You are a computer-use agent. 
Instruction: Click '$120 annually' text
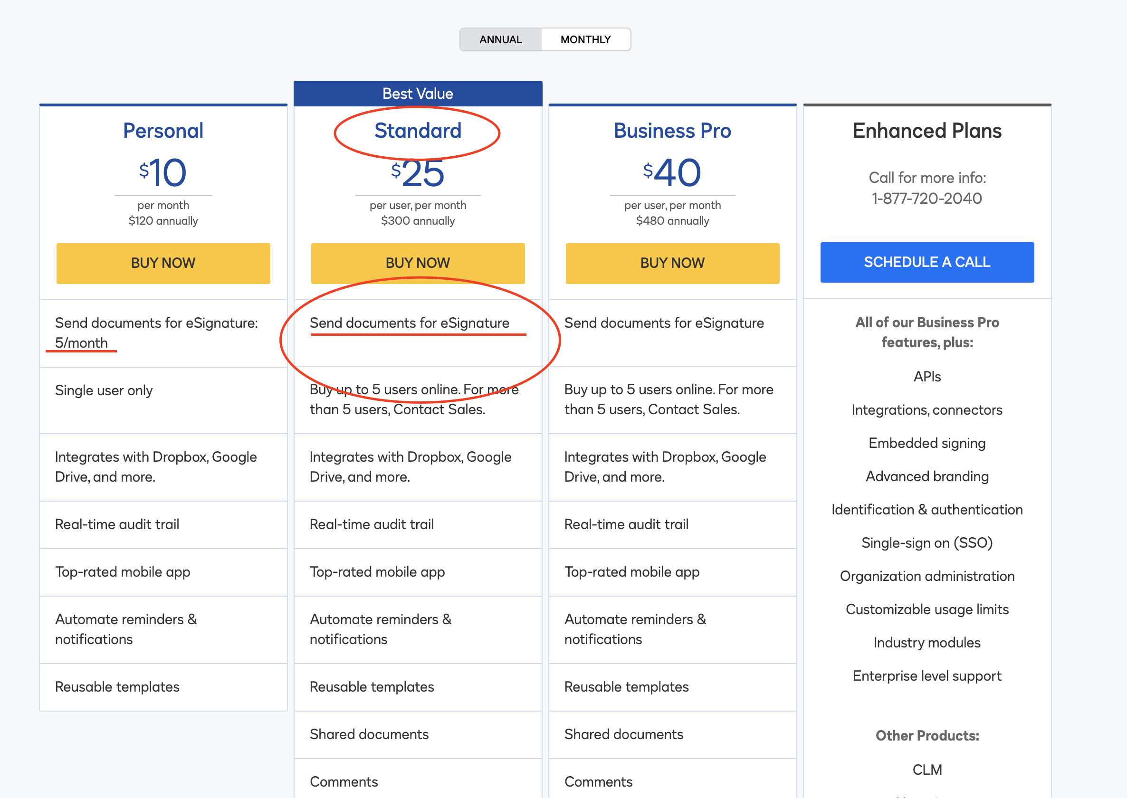tap(163, 220)
